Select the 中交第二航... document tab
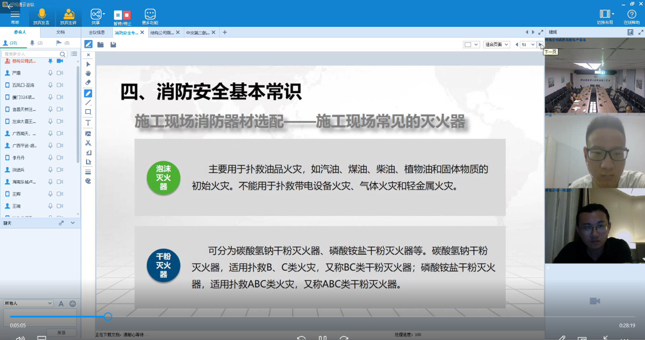This screenshot has width=645, height=340. 198,32
